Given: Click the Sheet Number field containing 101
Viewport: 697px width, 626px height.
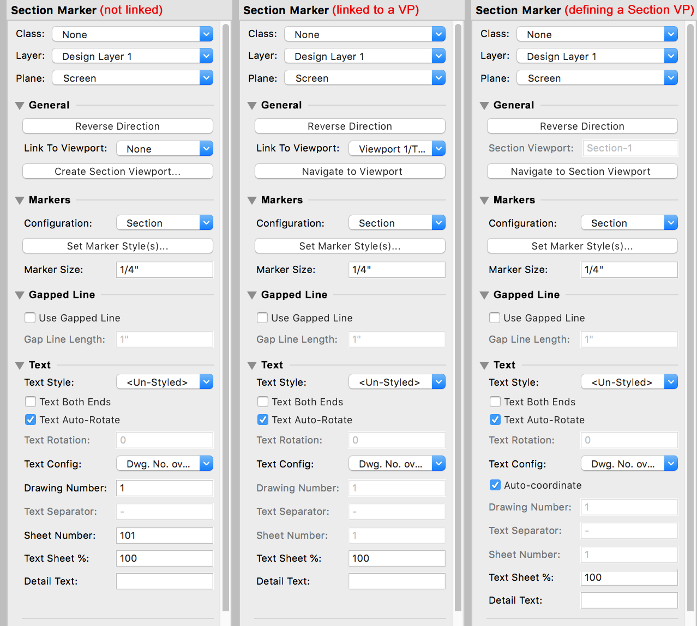Looking at the screenshot, I should click(x=164, y=536).
